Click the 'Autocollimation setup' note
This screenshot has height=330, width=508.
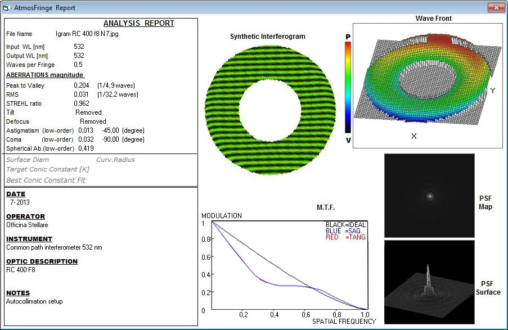[34, 301]
